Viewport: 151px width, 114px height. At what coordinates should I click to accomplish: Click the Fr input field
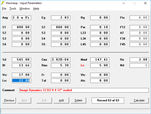[x=61, y=75]
